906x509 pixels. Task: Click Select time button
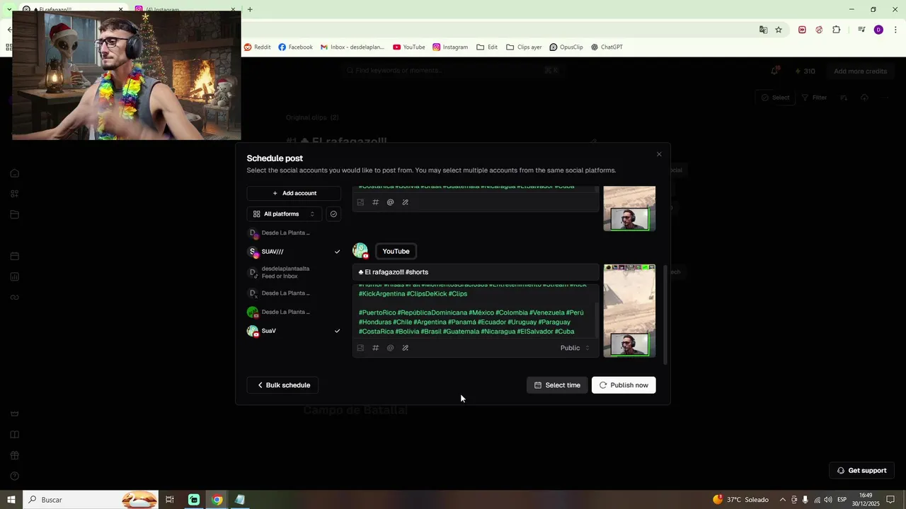coord(557,385)
